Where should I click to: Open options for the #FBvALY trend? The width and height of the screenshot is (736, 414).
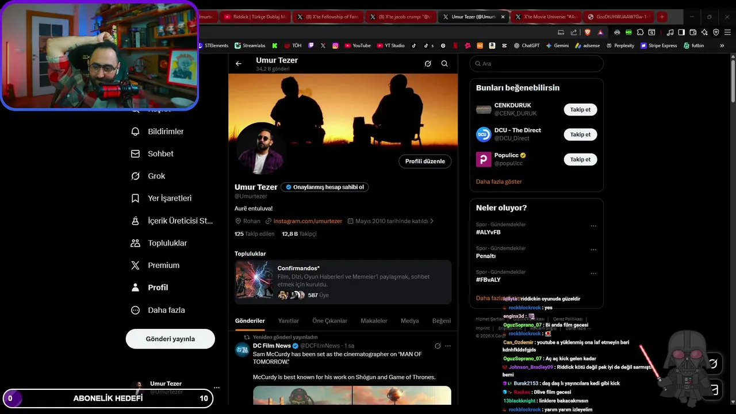click(x=593, y=274)
